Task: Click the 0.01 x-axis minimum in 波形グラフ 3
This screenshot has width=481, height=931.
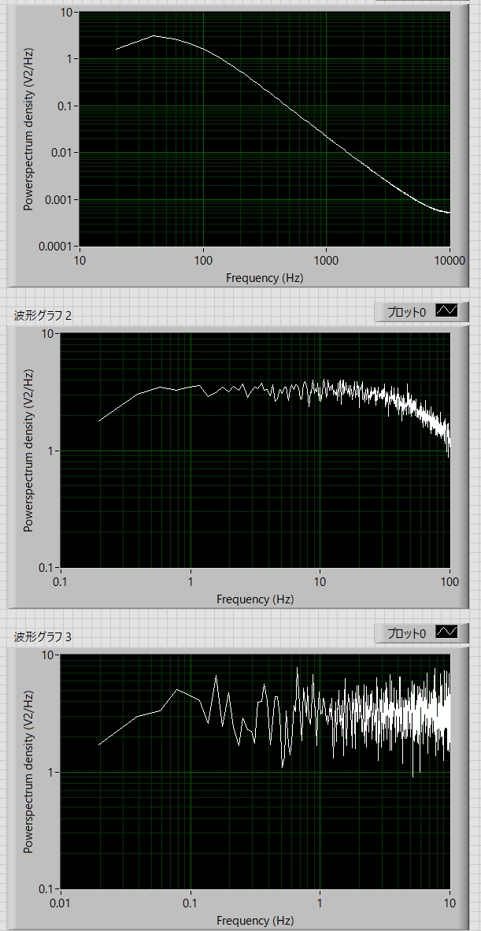Action: 60,904
